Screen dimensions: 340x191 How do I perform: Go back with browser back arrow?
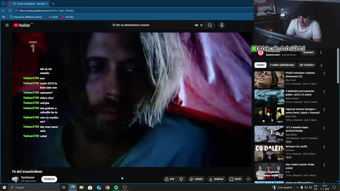[3, 11]
